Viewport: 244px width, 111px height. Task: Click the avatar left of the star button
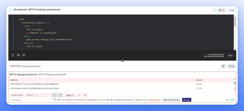214,10
